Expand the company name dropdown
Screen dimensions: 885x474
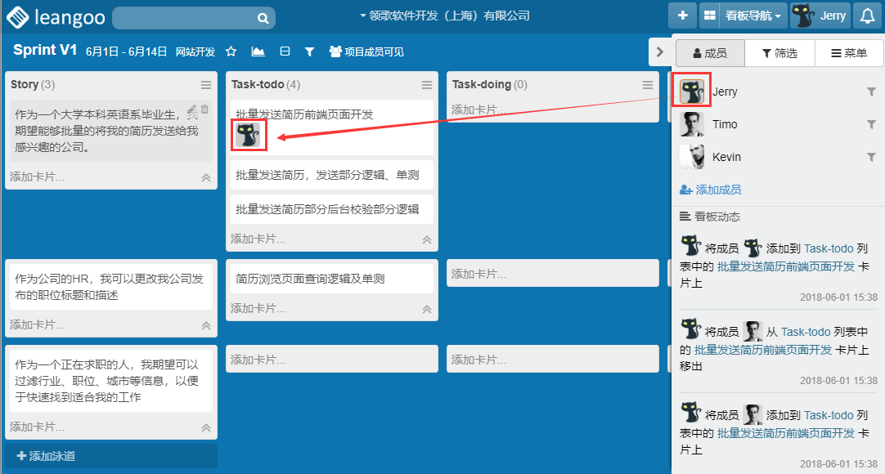click(444, 16)
